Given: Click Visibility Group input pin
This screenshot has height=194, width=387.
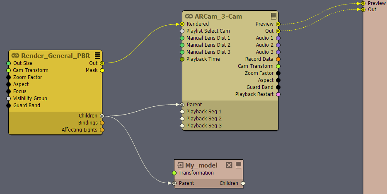Looking at the screenshot, I should pos(9,98).
